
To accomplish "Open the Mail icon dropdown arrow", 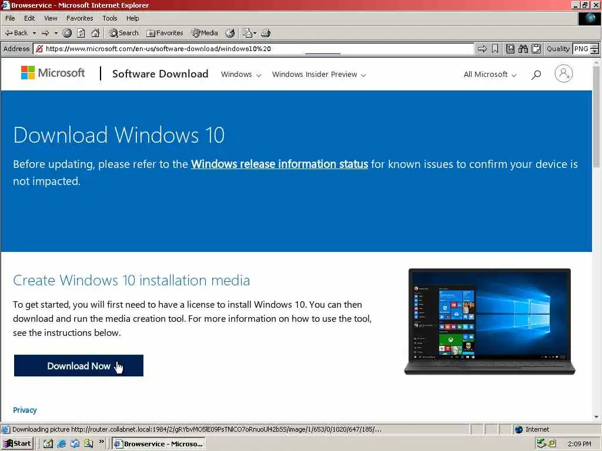I will [x=255, y=33].
